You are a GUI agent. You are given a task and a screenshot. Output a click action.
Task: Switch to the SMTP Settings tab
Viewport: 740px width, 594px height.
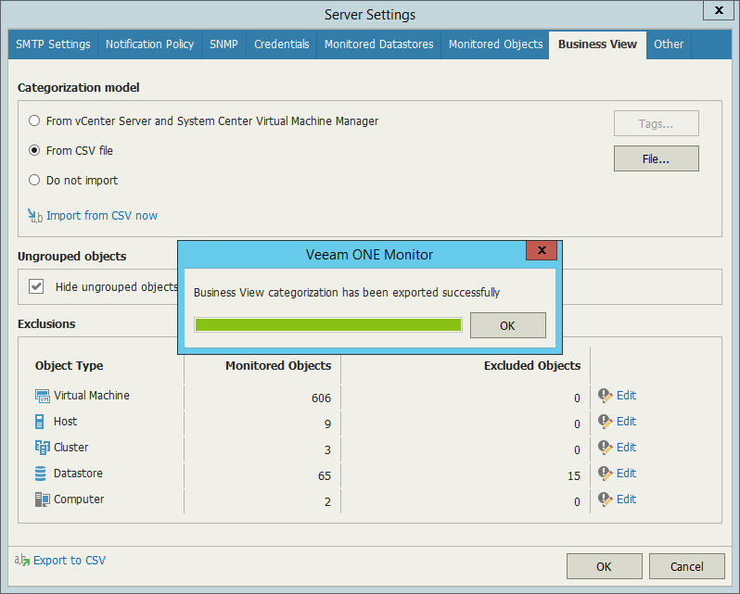tap(53, 44)
